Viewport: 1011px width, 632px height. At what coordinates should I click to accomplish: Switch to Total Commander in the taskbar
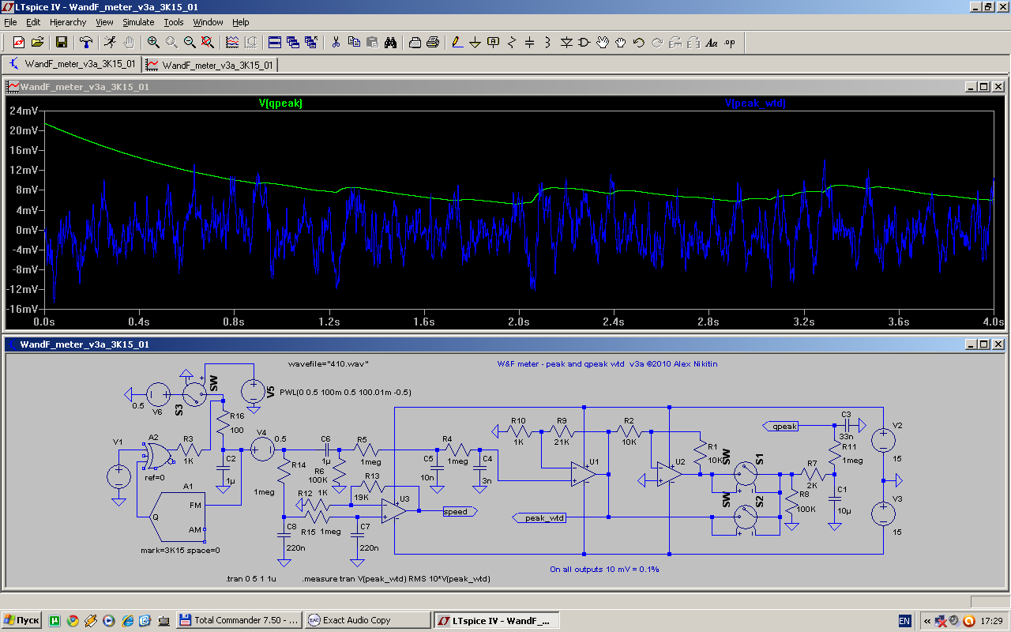pos(238,620)
